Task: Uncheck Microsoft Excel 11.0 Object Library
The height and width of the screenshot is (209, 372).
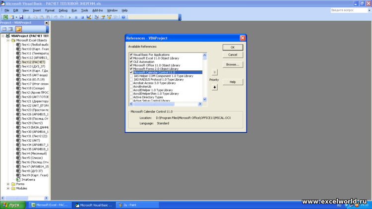Action: (x=131, y=58)
